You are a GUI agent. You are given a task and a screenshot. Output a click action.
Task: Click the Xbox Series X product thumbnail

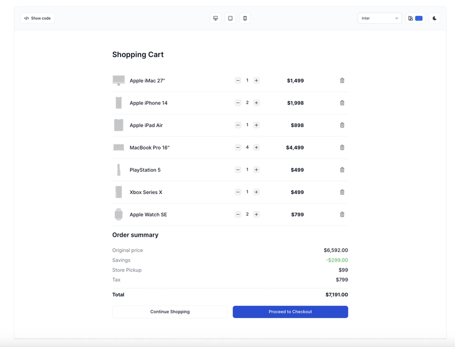tap(119, 192)
